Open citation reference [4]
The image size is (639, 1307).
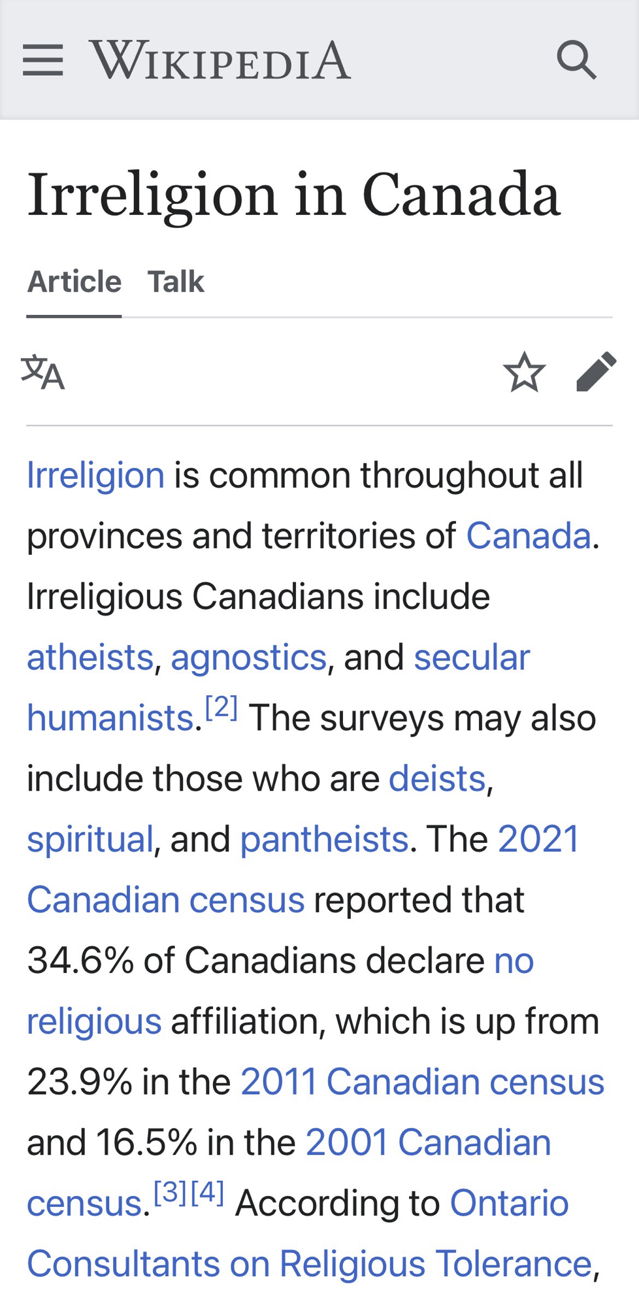point(208,1193)
